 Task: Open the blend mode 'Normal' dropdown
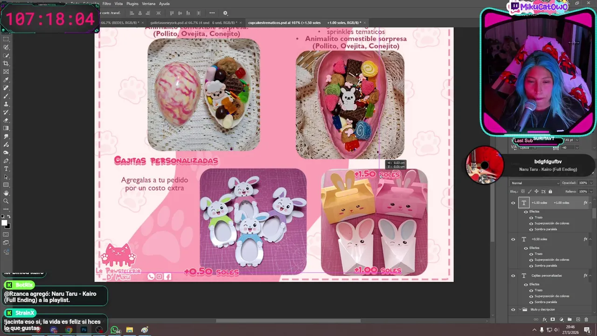535,183
